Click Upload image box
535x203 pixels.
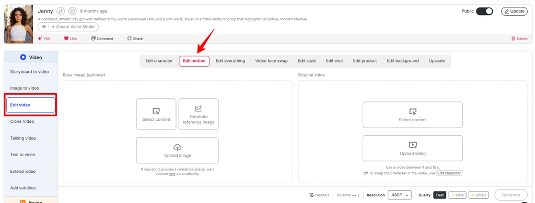tap(178, 150)
